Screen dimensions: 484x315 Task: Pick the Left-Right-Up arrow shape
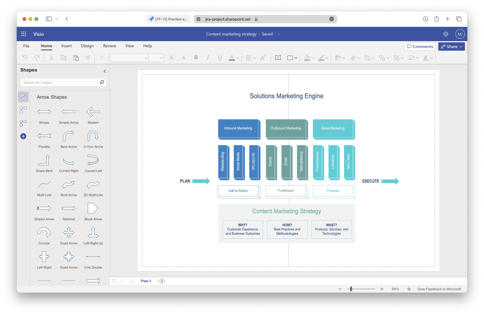pyautogui.click(x=93, y=233)
